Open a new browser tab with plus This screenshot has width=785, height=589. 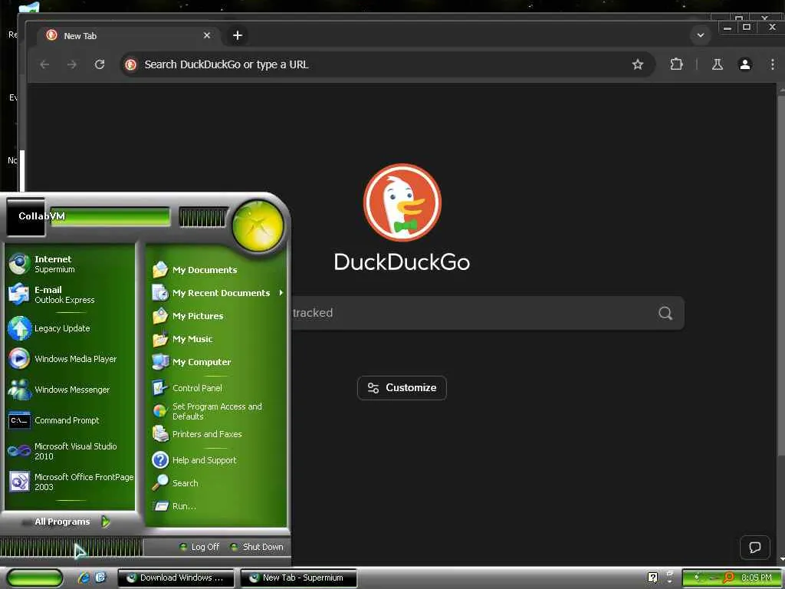pos(238,35)
